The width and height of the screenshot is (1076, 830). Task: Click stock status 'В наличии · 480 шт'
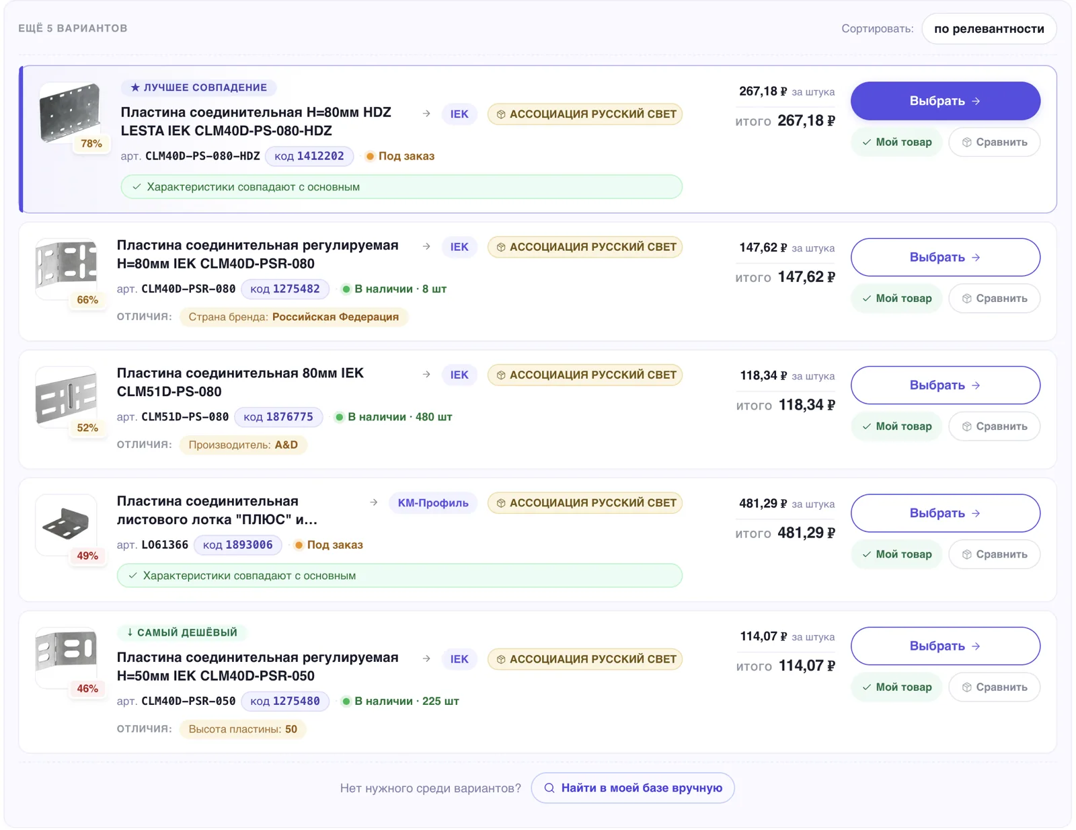(x=393, y=417)
